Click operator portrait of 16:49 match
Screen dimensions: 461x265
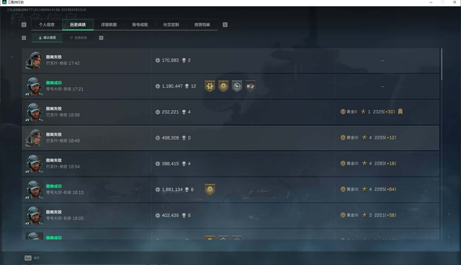click(34, 138)
